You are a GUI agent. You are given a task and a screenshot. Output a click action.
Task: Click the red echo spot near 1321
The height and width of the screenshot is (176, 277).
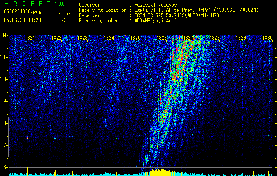[x=27, y=138]
